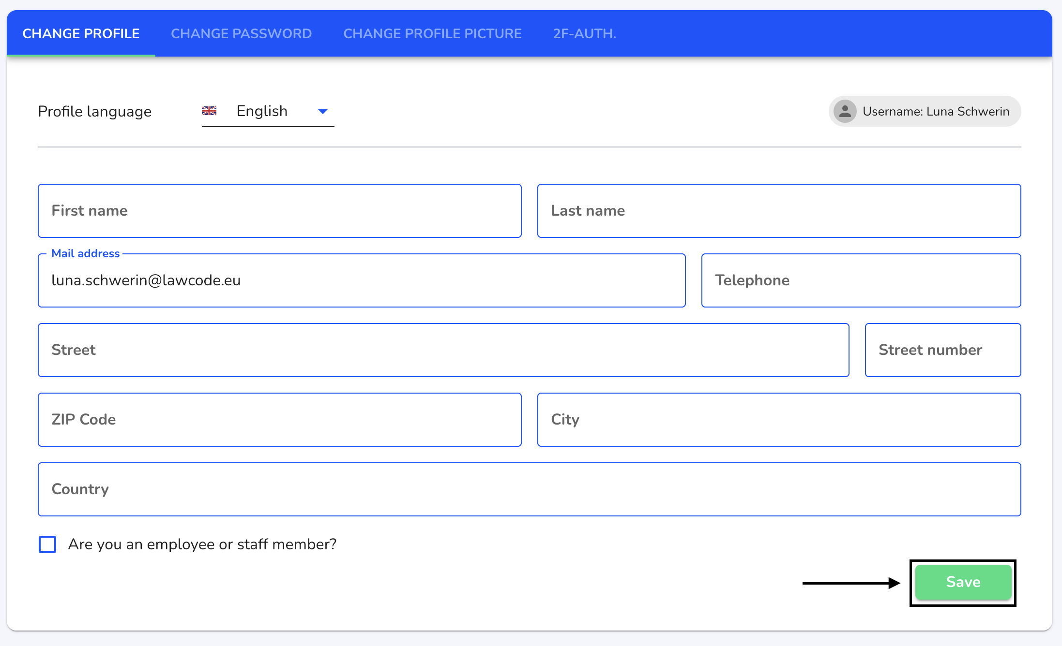Screen dimensions: 1062x646
Task: Click the profile language label icon
Action: tap(209, 111)
